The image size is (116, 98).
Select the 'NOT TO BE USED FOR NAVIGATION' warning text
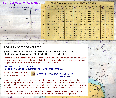pos(22,3)
